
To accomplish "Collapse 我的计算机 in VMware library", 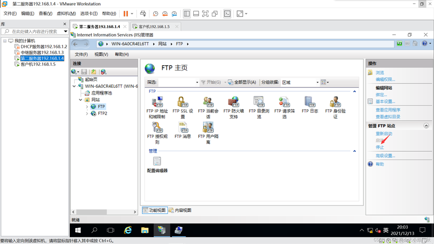I will 5,41.
